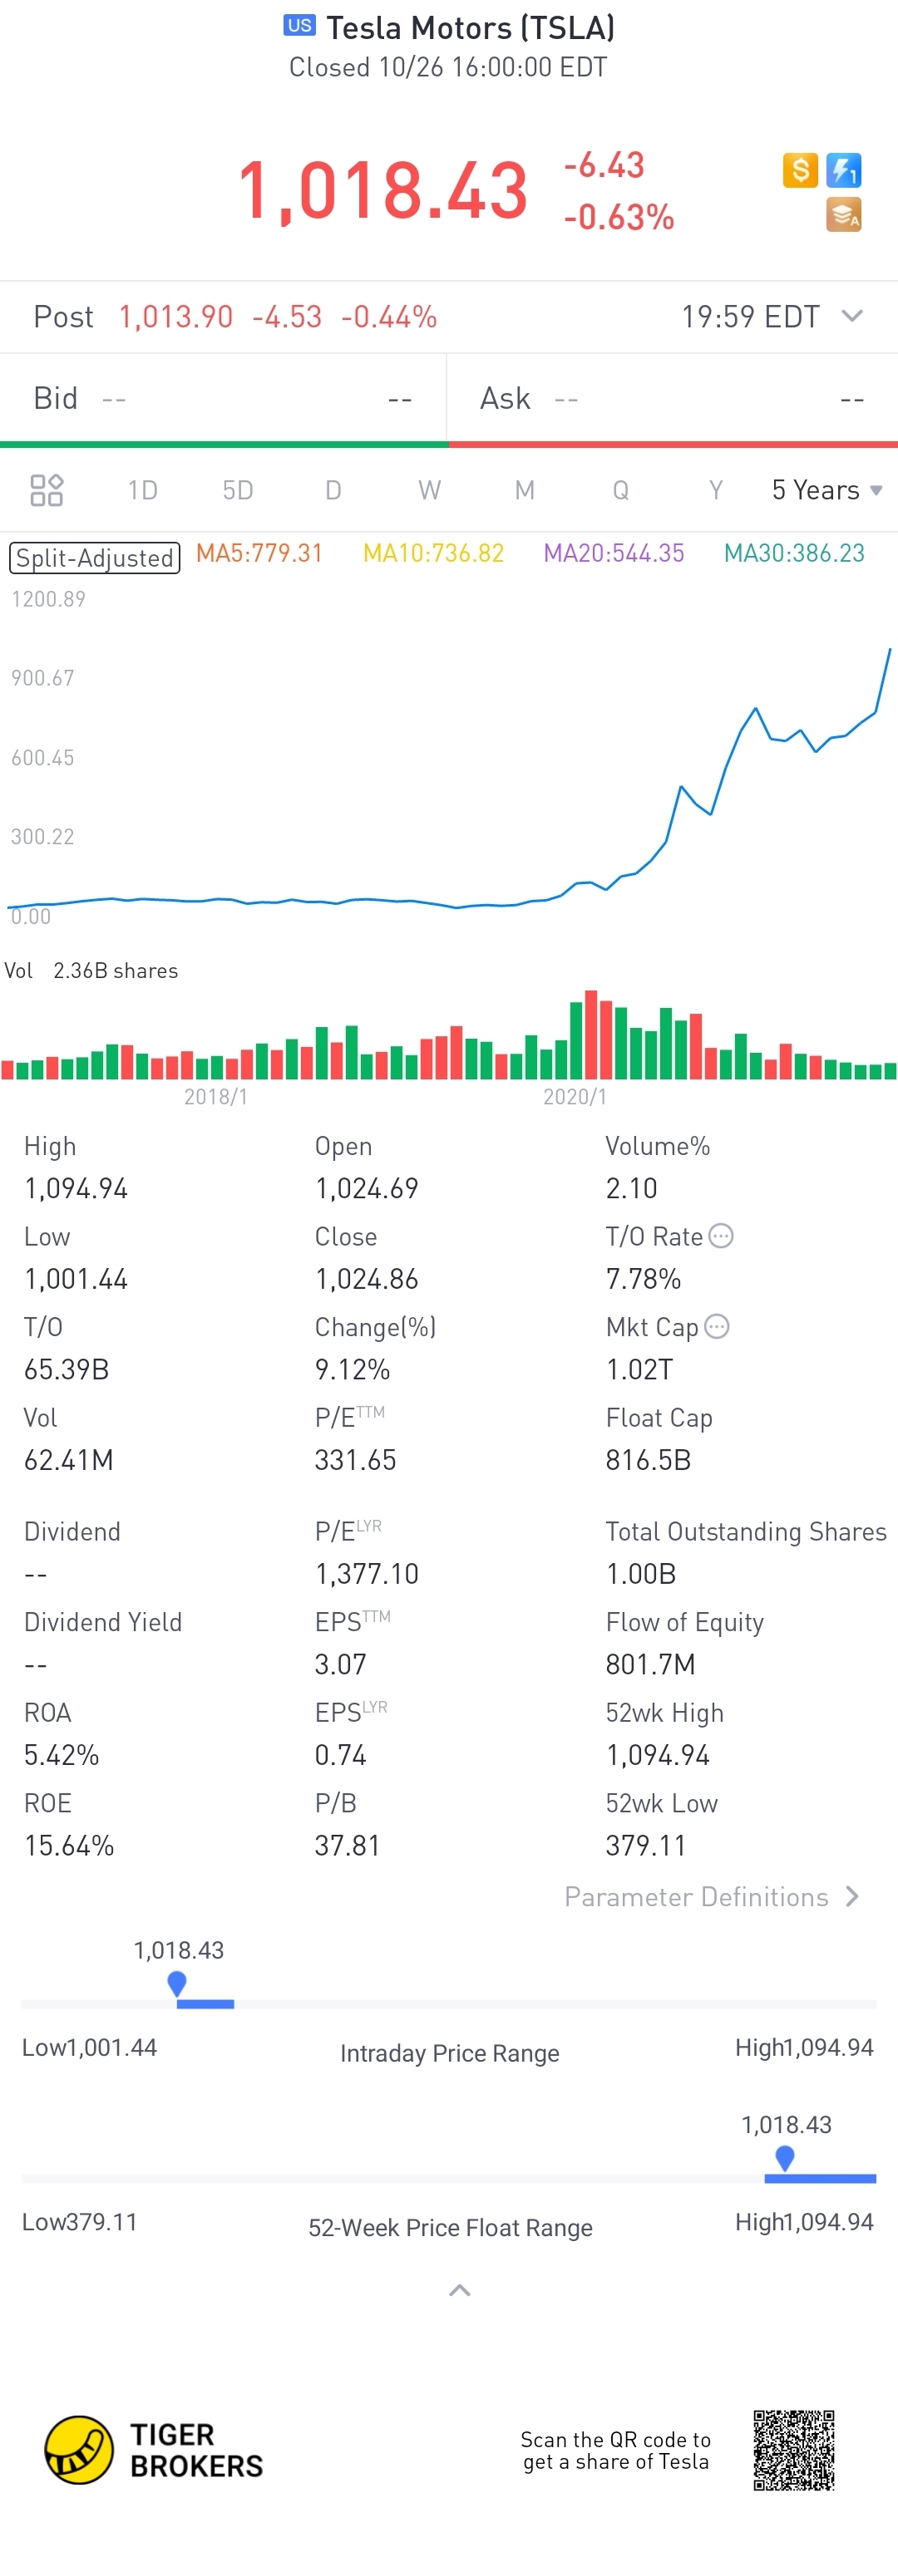Open the 5 Years range dropdown

click(827, 490)
